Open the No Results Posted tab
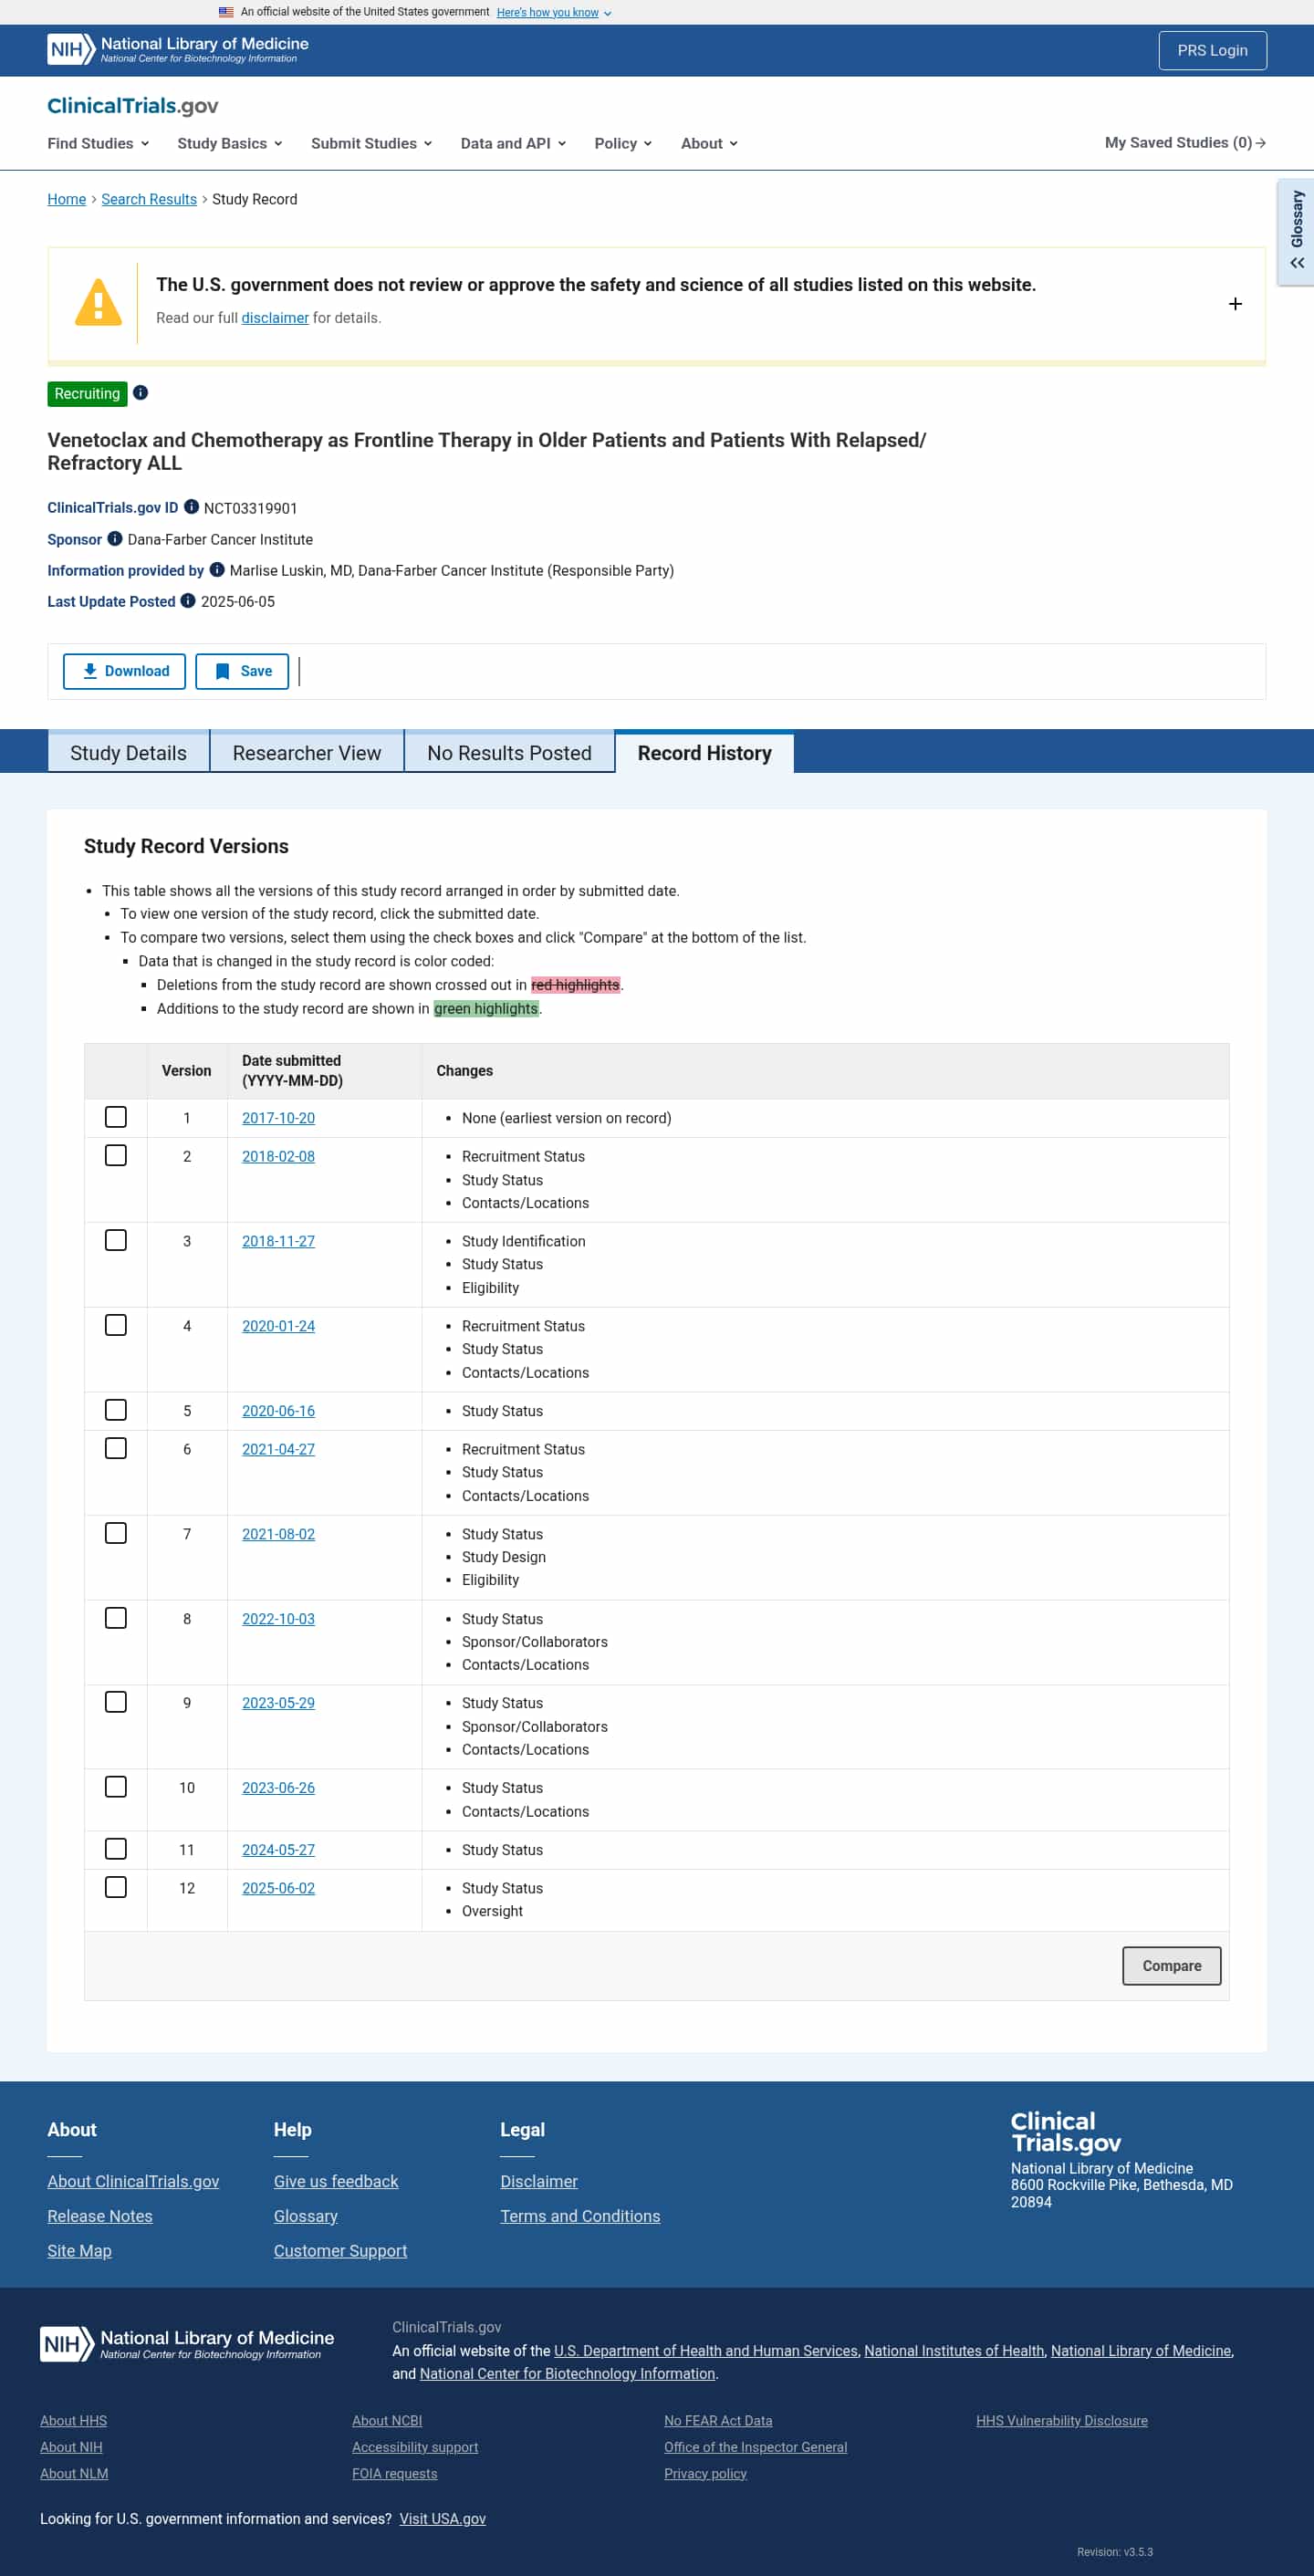 click(509, 753)
